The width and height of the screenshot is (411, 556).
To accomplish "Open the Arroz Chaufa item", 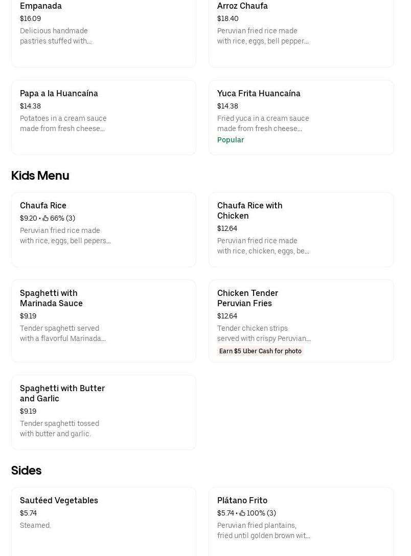I will [x=242, y=6].
